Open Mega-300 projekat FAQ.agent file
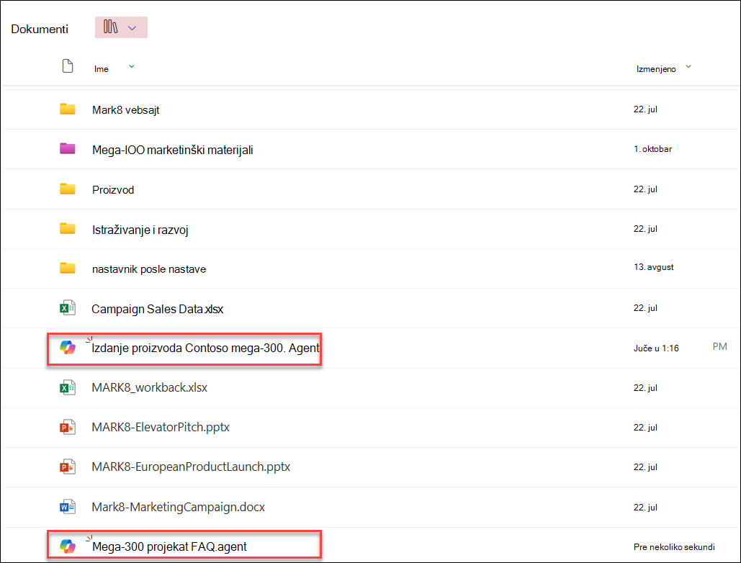 coord(169,547)
